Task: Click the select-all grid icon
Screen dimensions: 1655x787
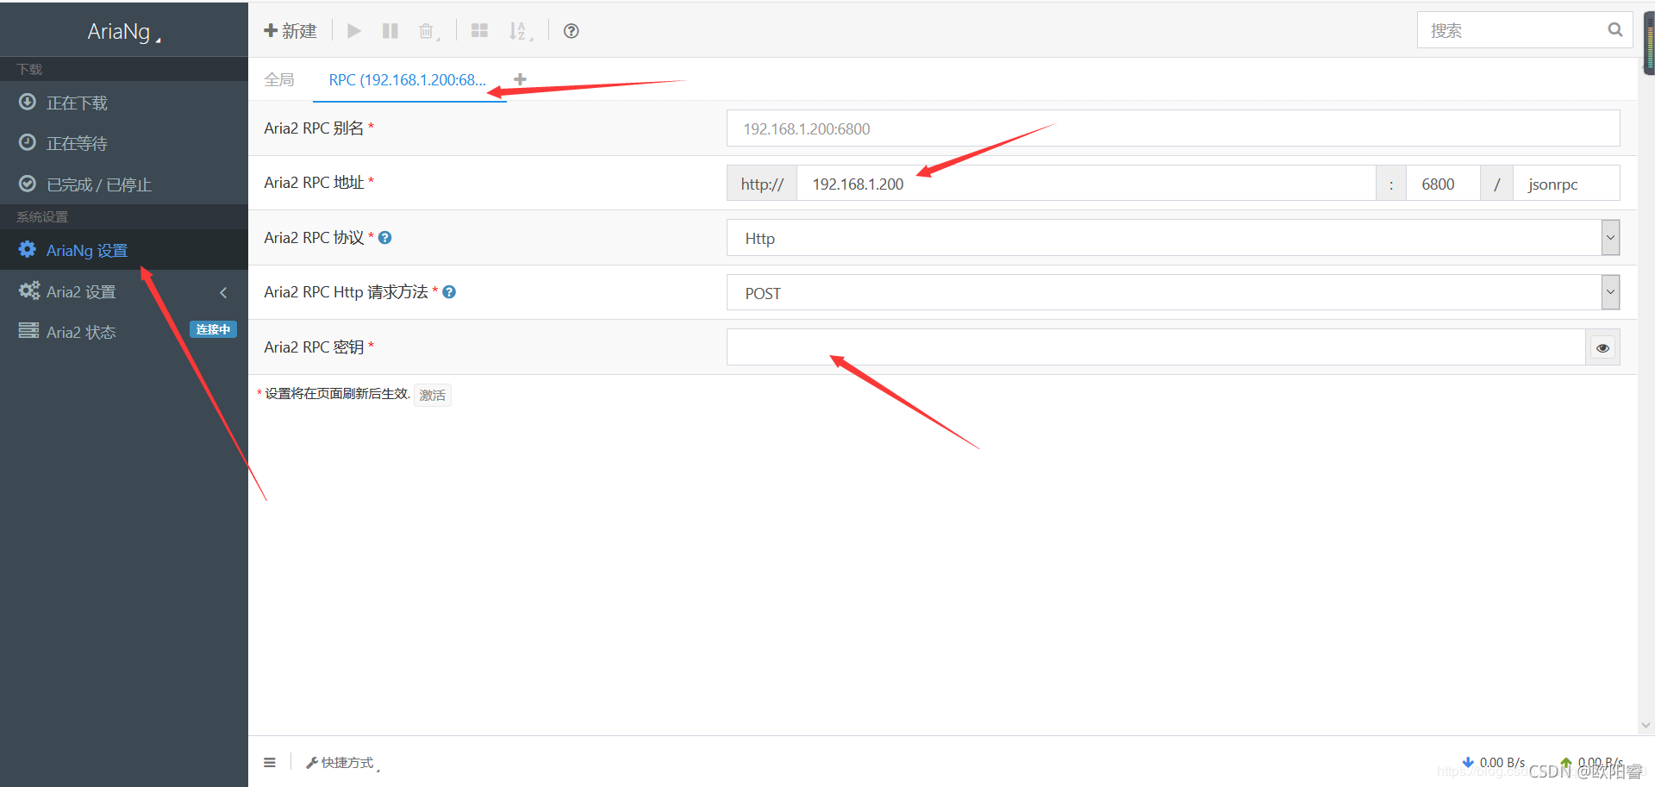Action: click(480, 31)
